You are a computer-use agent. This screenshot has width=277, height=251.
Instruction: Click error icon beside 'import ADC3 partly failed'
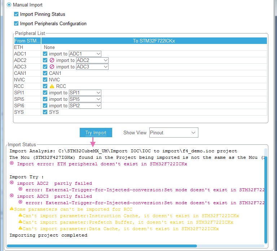click(x=12, y=196)
